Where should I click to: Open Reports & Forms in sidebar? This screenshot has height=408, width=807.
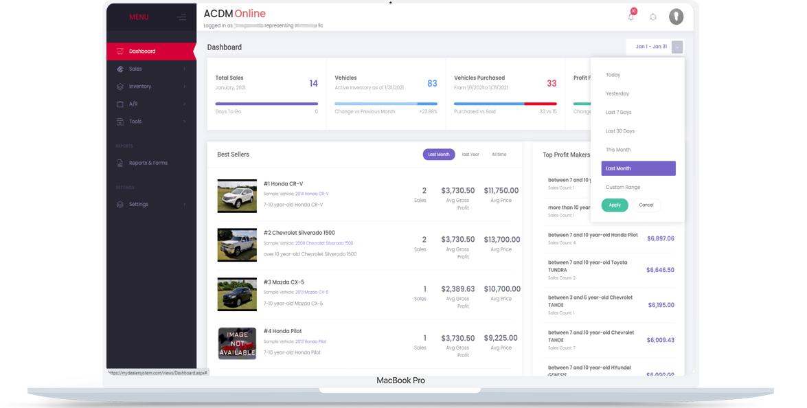click(151, 163)
